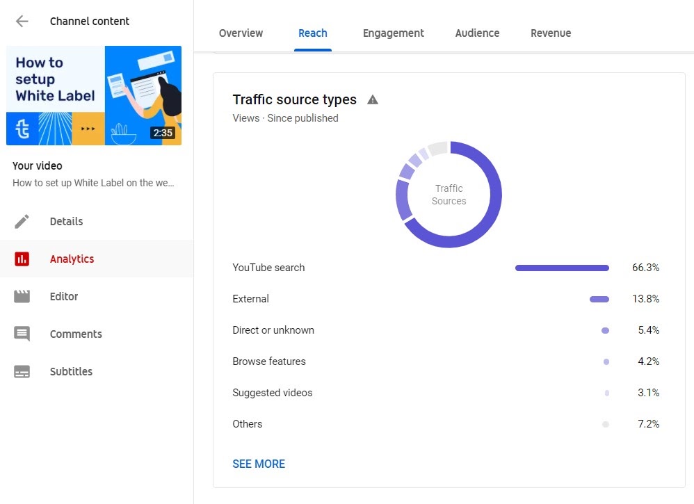Open the White Label video thumbnail
Image resolution: width=694 pixels, height=504 pixels.
[x=94, y=95]
